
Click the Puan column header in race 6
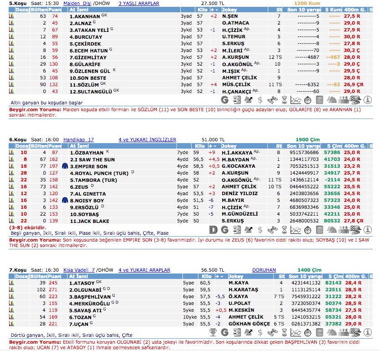pos(54,146)
